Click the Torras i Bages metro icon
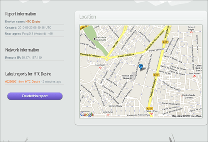208x142 pixels. 191,32
